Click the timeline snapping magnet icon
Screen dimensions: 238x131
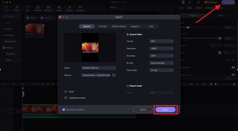coord(191,84)
